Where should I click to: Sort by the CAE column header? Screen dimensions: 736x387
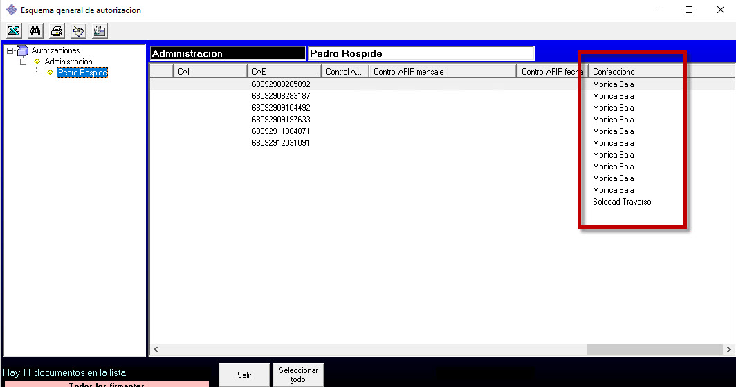tap(284, 71)
